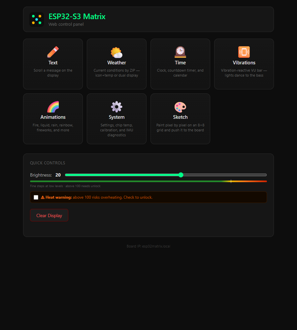Click the QUICK CONTROLS heading
This screenshot has width=297, height=330.
tap(48, 163)
